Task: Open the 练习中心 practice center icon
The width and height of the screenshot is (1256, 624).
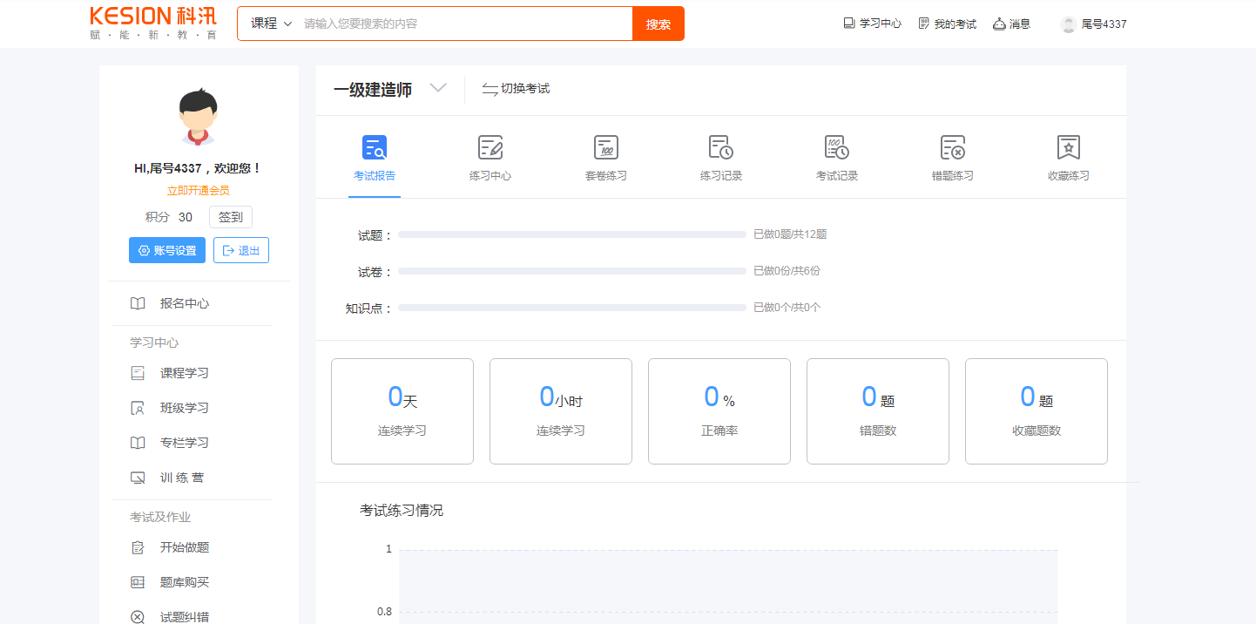Action: (490, 148)
